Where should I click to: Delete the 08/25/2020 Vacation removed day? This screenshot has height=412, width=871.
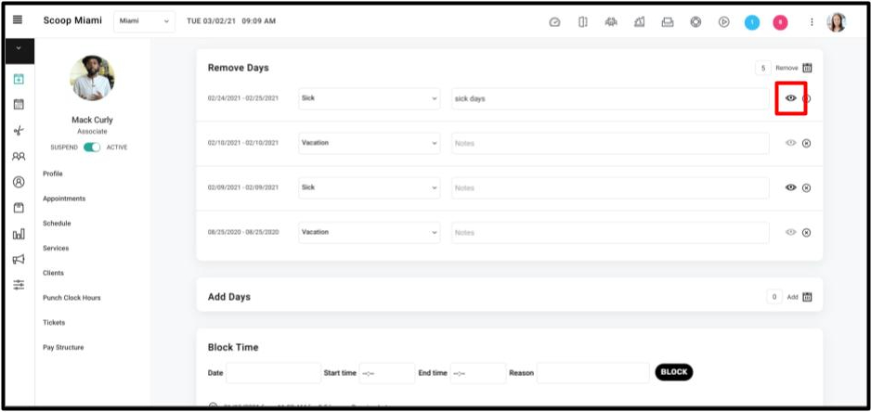pyautogui.click(x=807, y=233)
